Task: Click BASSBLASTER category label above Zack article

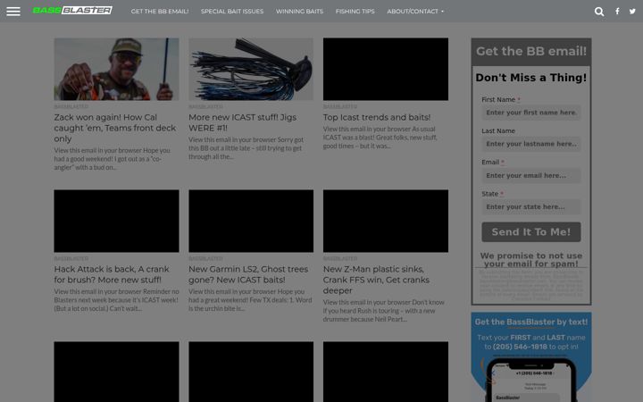Action: pyautogui.click(x=71, y=106)
